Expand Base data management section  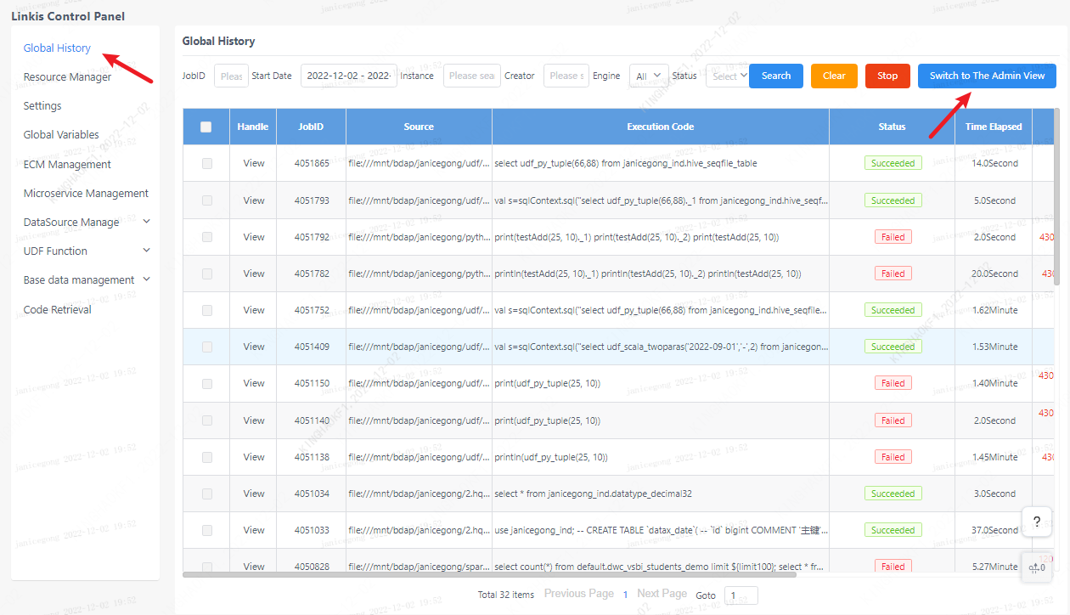(x=147, y=279)
